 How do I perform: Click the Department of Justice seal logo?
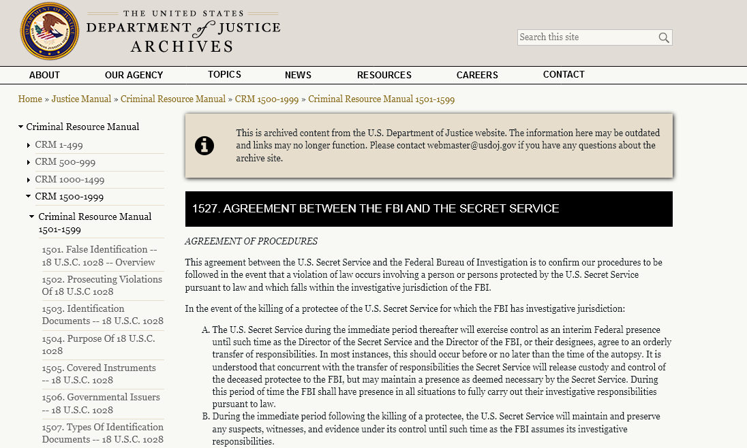50,31
